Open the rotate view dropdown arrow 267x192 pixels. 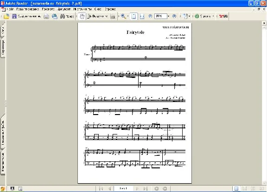(x=189, y=16)
